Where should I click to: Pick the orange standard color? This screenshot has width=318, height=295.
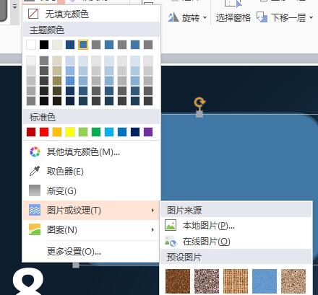57,132
